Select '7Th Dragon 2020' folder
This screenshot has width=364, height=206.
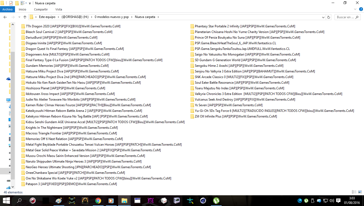(x=71, y=26)
